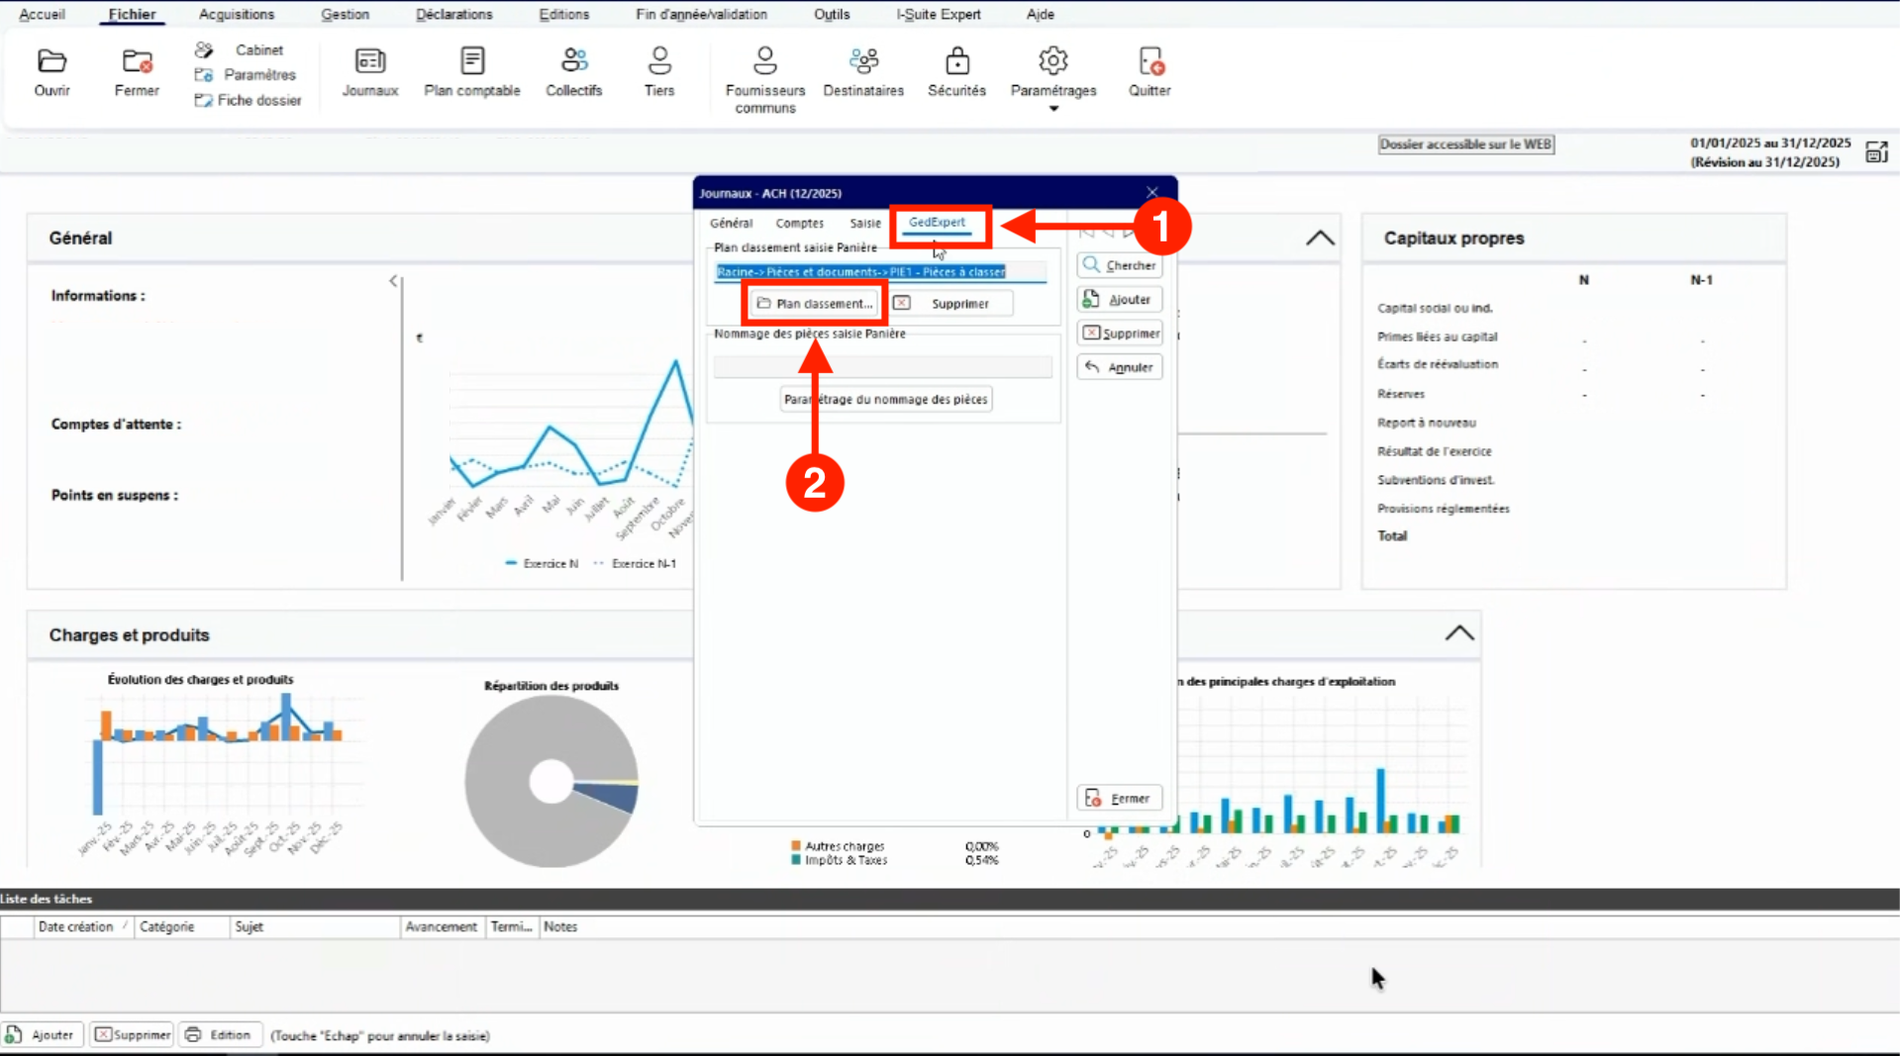This screenshot has width=1900, height=1056.
Task: Open the Outils ribbon tab
Action: point(832,14)
